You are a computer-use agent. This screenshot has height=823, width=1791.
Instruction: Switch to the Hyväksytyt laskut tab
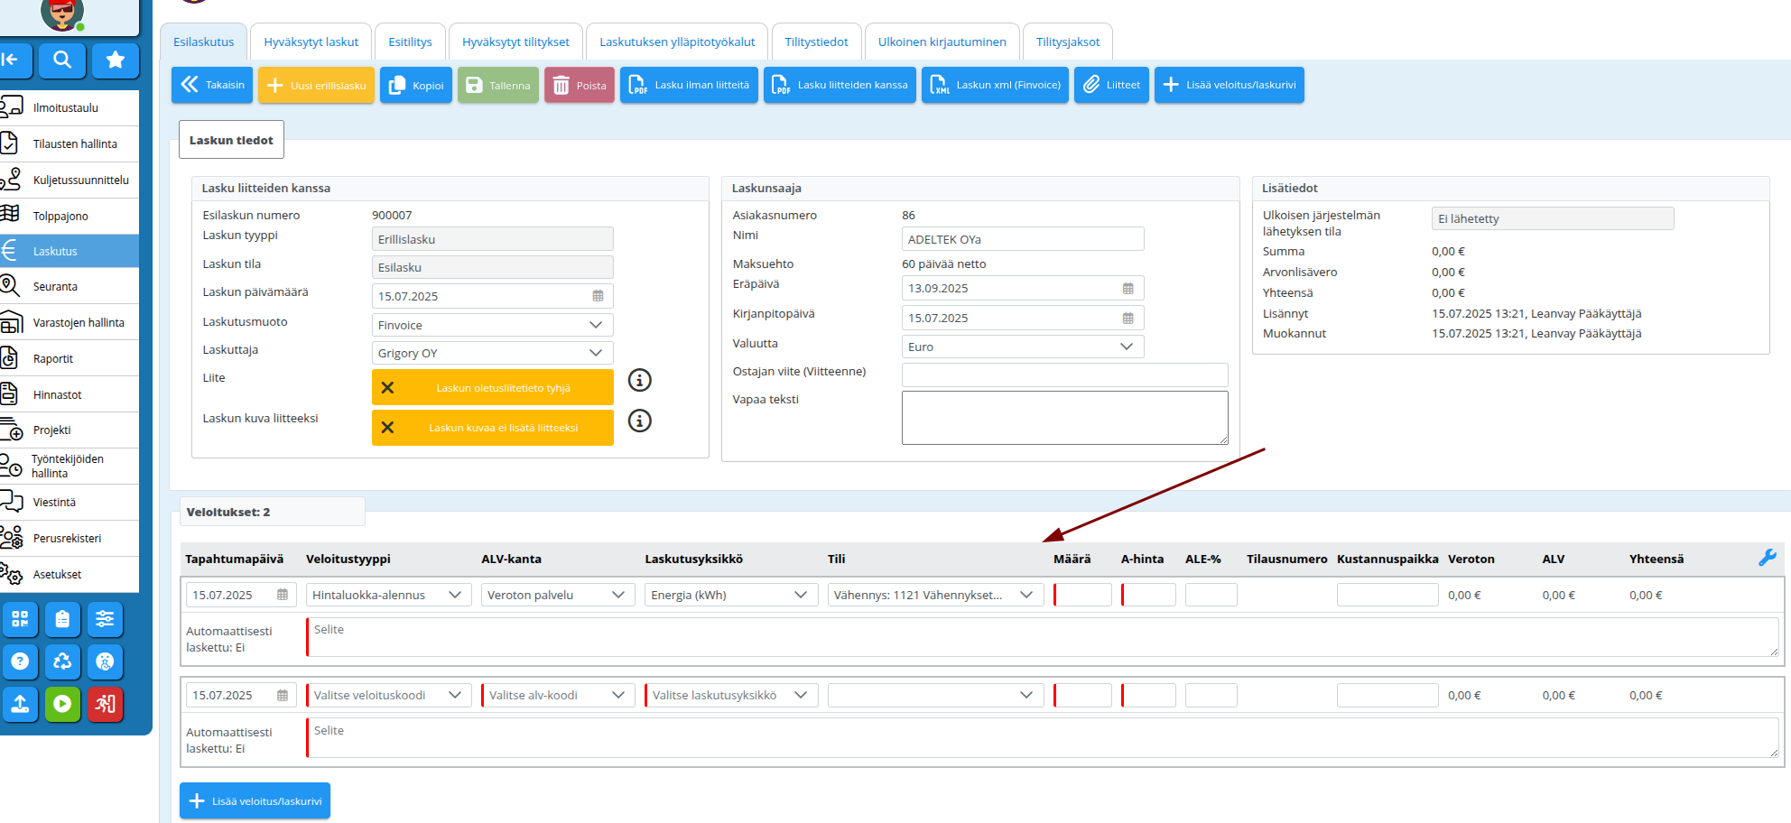click(311, 42)
